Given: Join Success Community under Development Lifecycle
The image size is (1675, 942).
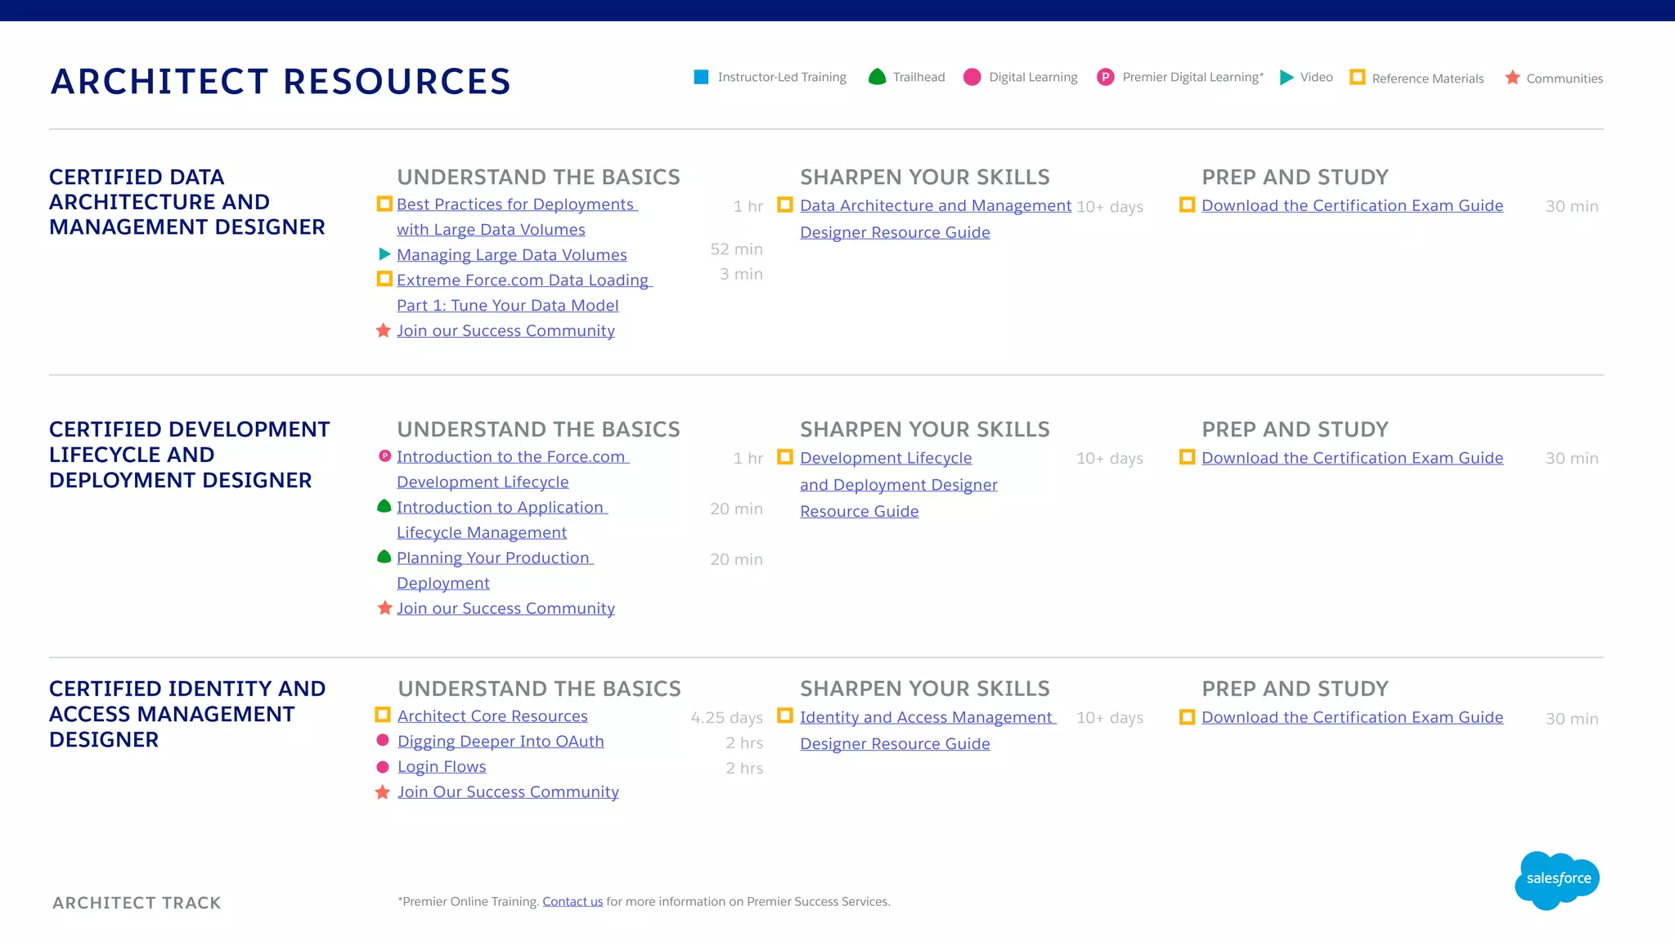Looking at the screenshot, I should [505, 608].
